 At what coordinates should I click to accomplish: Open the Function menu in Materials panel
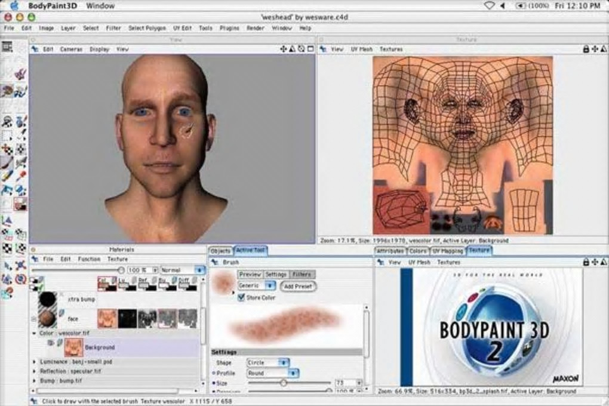click(89, 259)
